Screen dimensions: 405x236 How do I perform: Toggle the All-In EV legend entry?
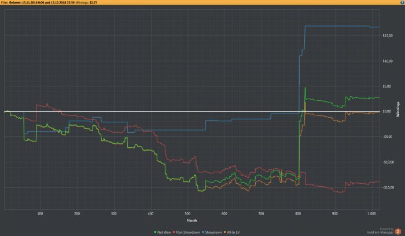(x=231, y=233)
